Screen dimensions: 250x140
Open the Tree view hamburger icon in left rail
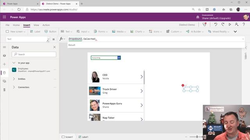click(x=4, y=47)
